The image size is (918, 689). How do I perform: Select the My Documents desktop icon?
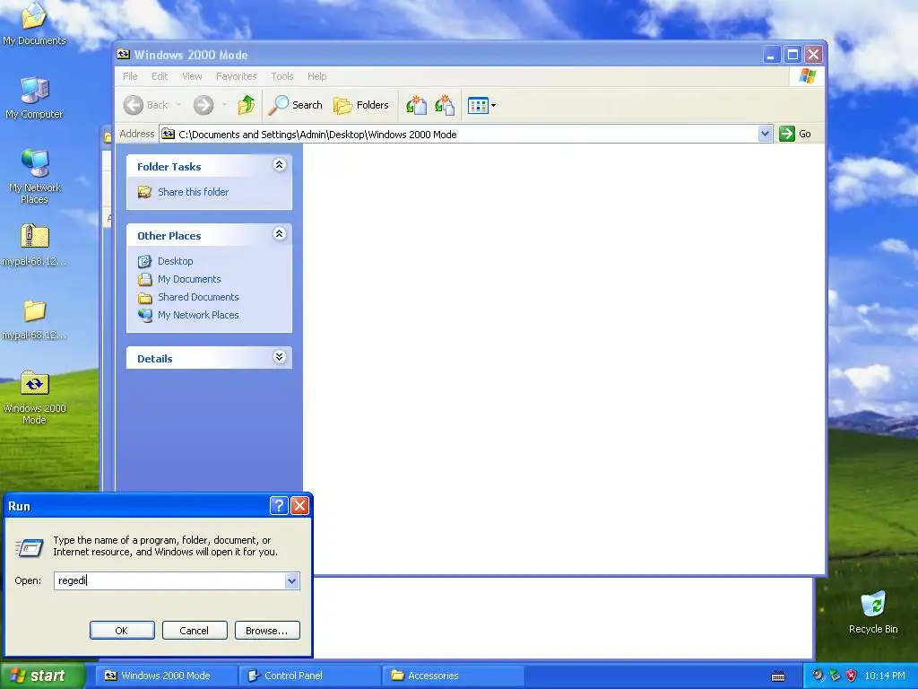click(34, 24)
